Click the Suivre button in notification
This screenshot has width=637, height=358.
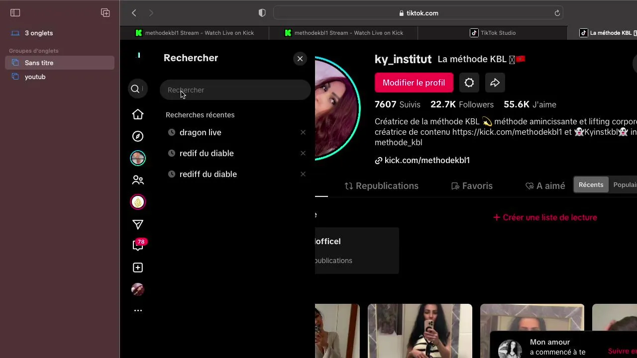[623, 351]
